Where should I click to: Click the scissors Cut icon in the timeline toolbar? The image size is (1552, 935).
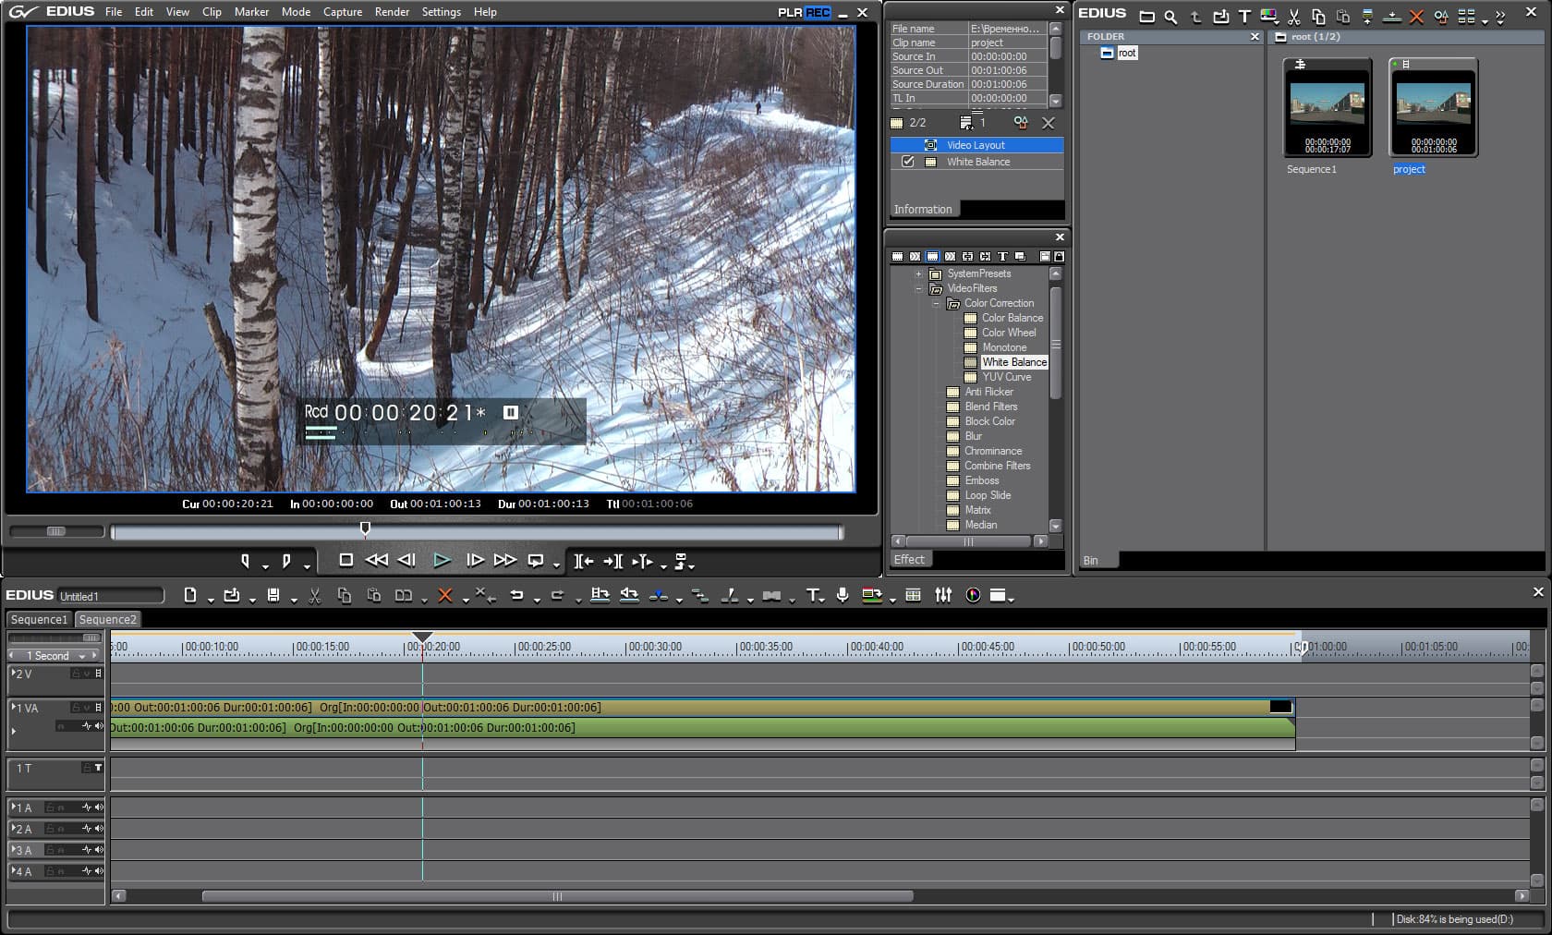315,596
